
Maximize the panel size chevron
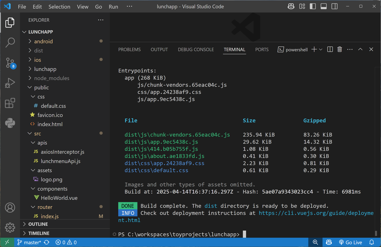[x=360, y=49]
